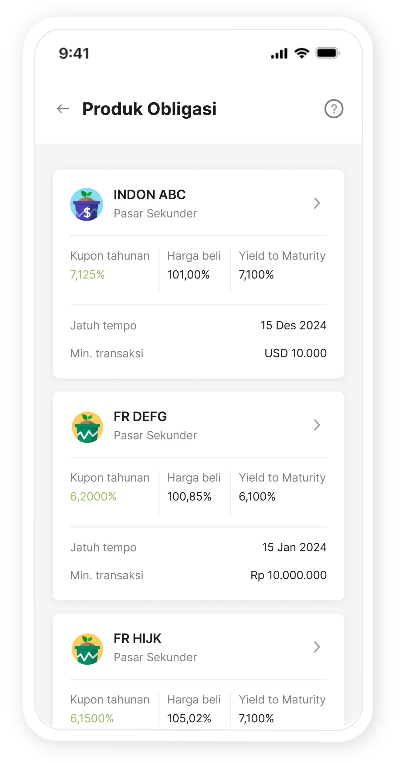Open the help question mark icon
The width and height of the screenshot is (401, 763).
coord(334,109)
